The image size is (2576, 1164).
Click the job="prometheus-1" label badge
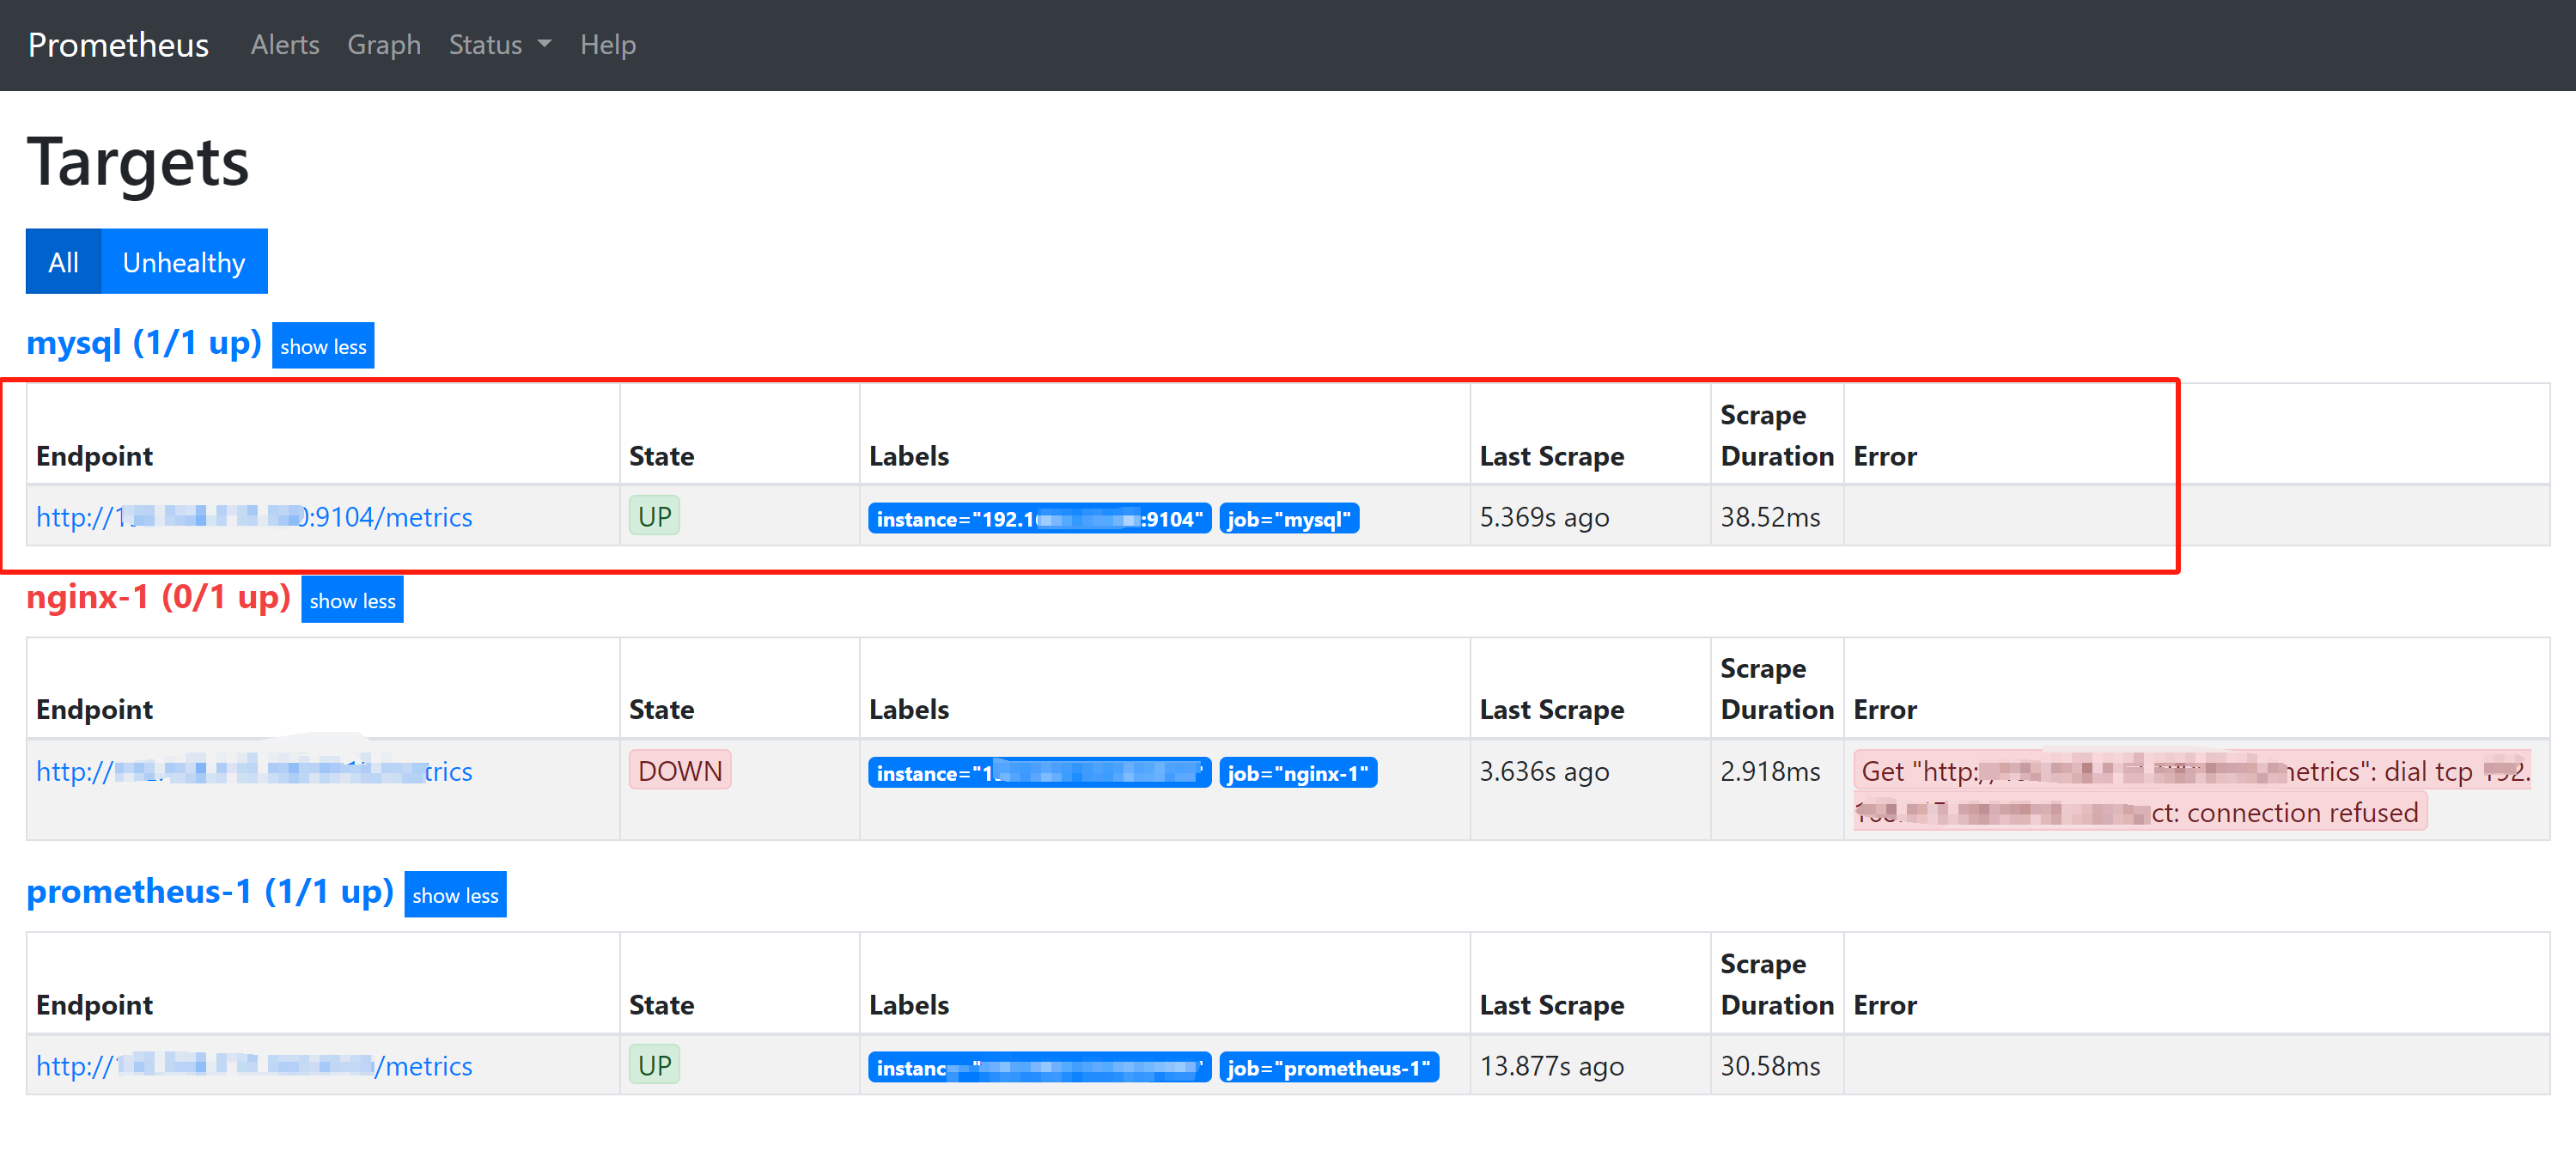click(x=1328, y=1068)
